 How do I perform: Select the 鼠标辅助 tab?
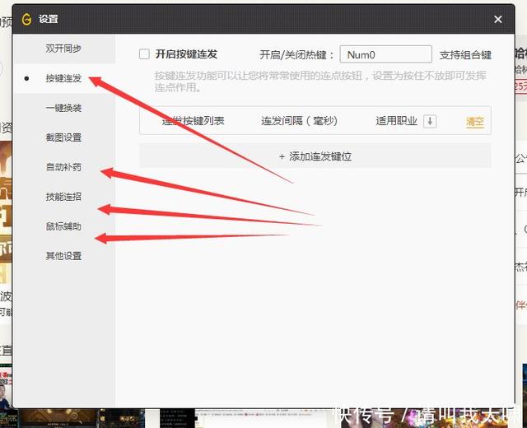tap(63, 226)
